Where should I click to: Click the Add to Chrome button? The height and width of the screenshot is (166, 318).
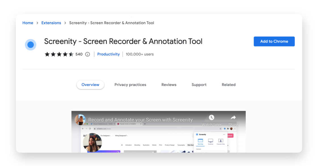(274, 41)
